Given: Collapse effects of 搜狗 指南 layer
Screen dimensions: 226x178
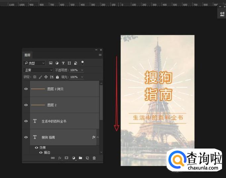Looking at the screenshot, I should [x=98, y=137].
